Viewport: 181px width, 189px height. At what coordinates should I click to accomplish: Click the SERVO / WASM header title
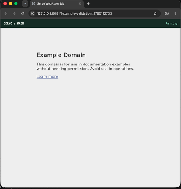tap(14, 23)
